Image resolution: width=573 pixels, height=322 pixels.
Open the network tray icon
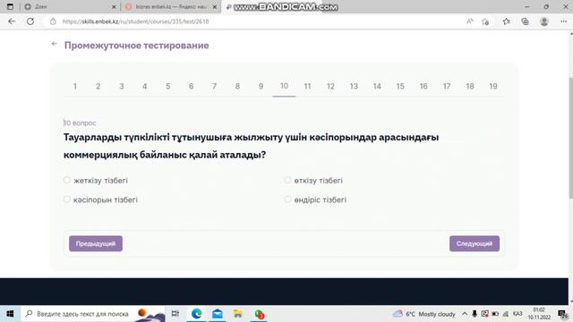506,314
